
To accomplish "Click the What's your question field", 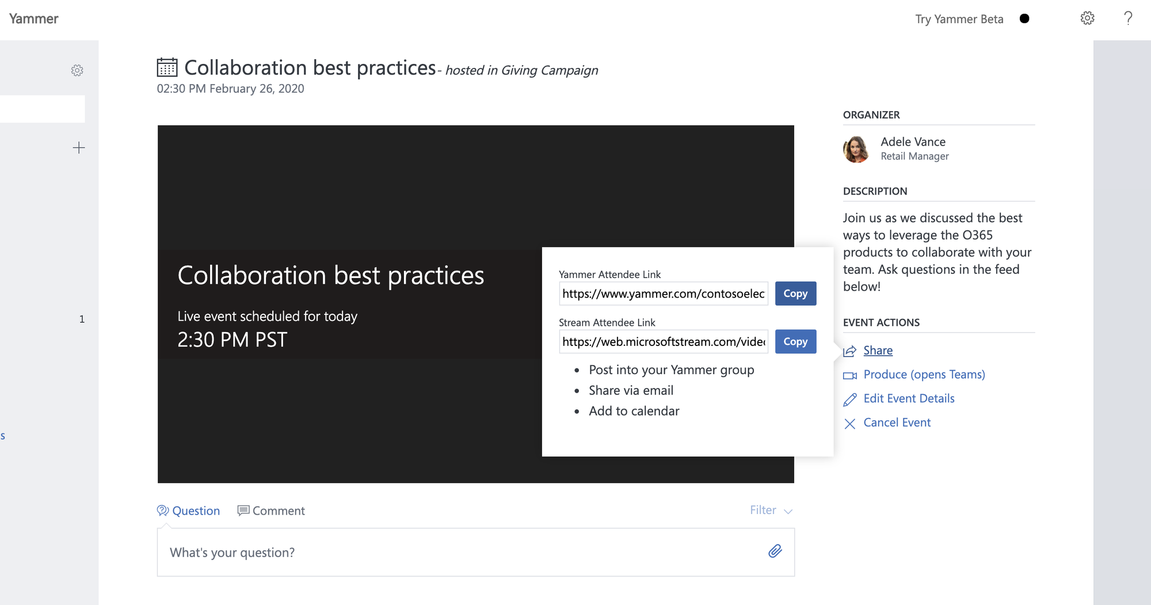I will (x=475, y=553).
